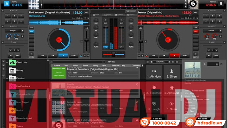Click the TAP button beside deck A's 128.00 BPM
The image size is (227, 128).
[x=86, y=13]
